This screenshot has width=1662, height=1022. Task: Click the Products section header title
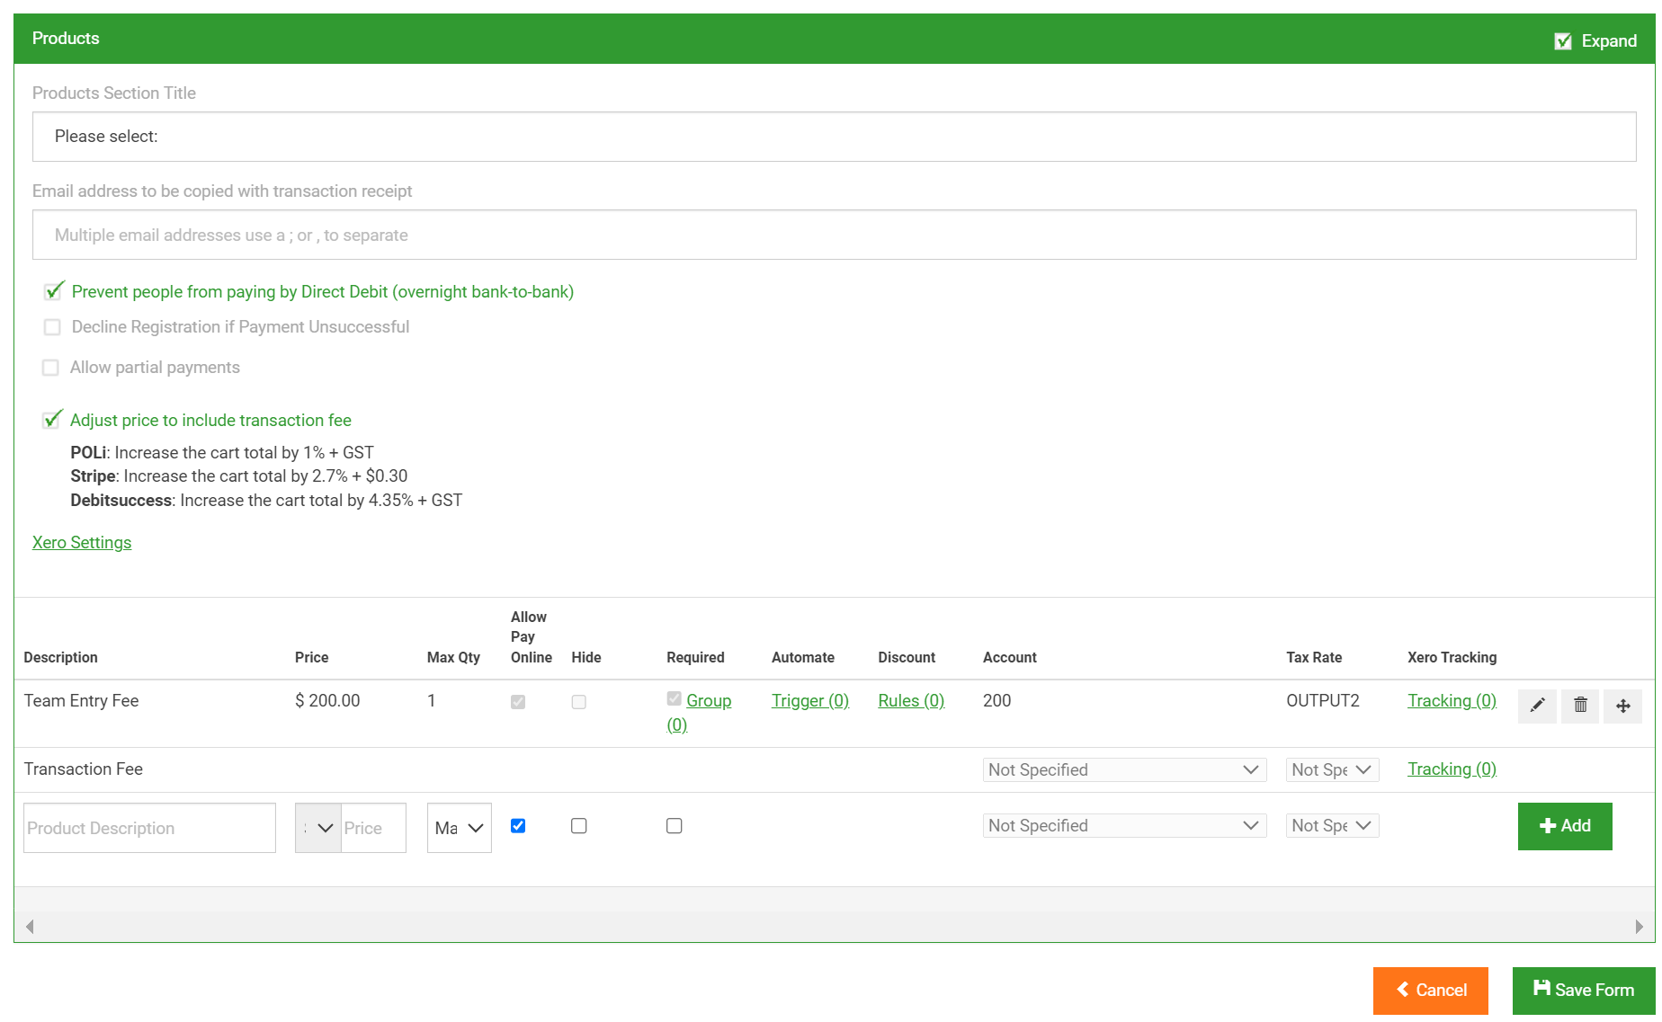tap(66, 39)
